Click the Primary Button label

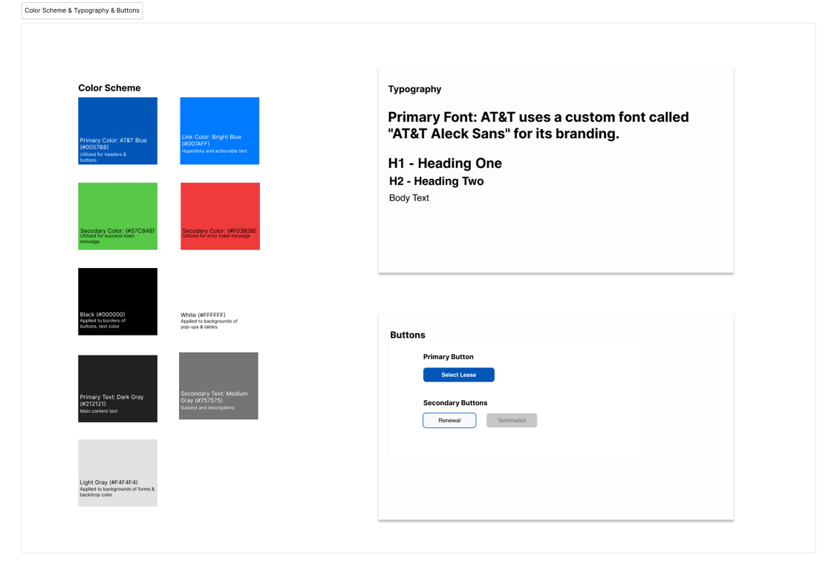click(449, 357)
